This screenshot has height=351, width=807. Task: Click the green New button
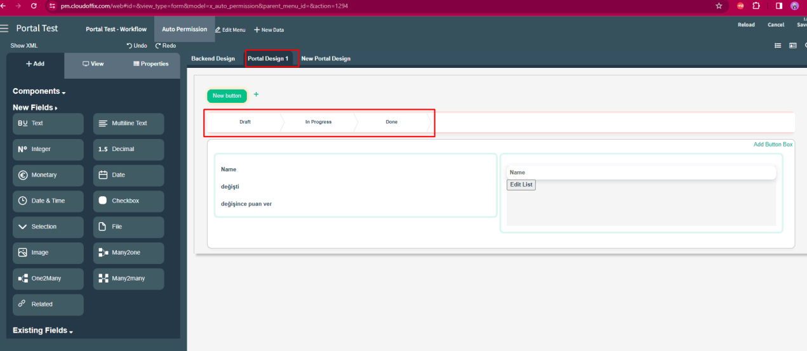227,96
